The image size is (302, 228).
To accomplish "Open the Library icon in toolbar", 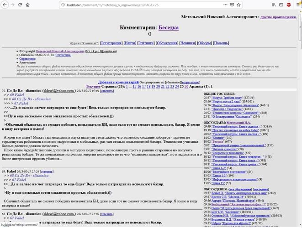I will click(274, 5).
